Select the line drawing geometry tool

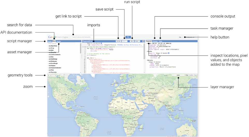coord(53,76)
